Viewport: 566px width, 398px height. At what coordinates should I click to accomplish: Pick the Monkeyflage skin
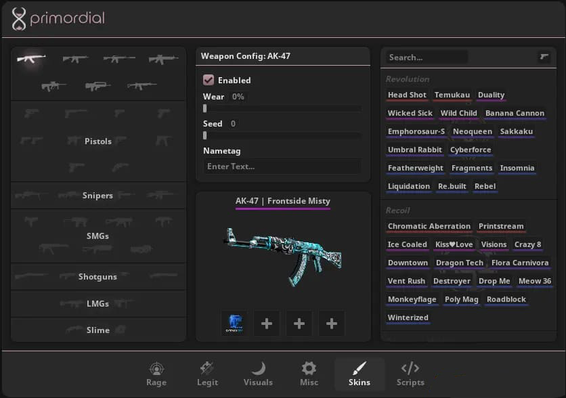point(412,299)
